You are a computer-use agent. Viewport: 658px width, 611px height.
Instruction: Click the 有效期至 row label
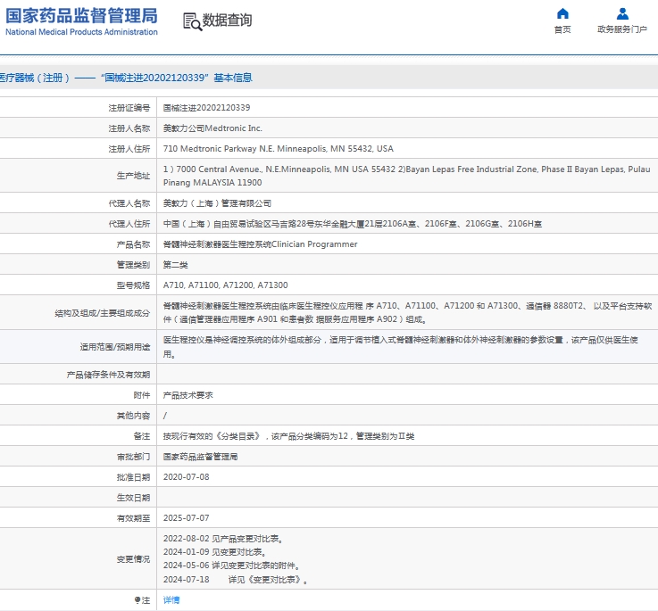(133, 518)
